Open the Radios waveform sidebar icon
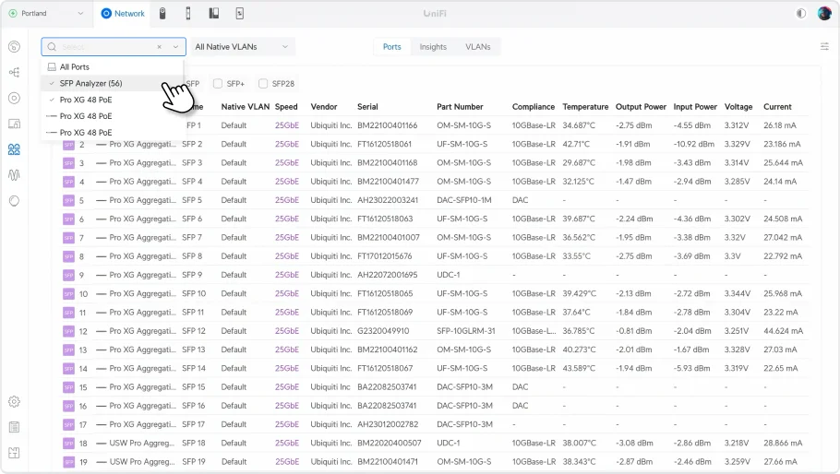Screen dimensions: 840x474 pos(15,175)
